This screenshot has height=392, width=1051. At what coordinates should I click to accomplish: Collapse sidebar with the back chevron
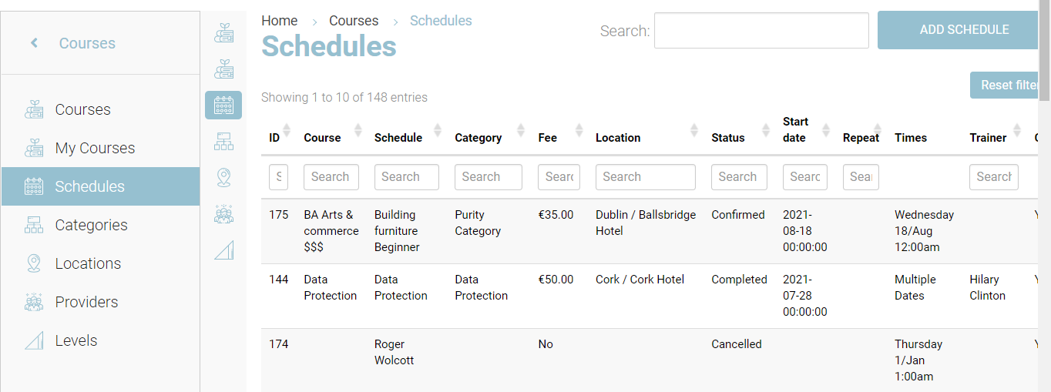(35, 43)
